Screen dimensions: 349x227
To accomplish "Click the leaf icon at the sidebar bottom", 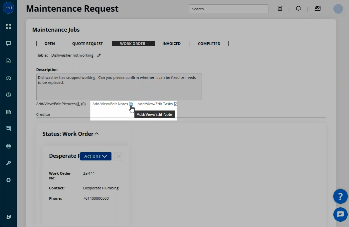I will 9,217.
